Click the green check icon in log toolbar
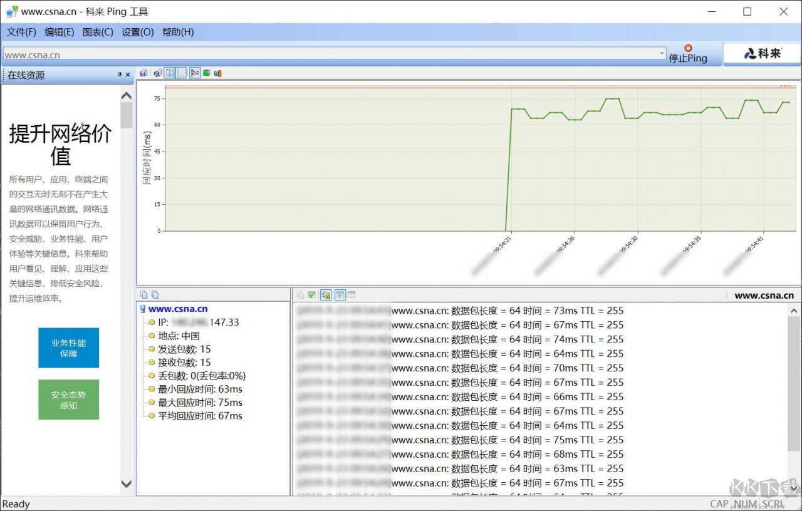 click(311, 295)
